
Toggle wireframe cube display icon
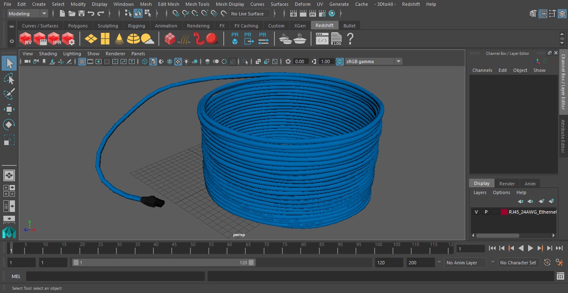pyautogui.click(x=145, y=62)
